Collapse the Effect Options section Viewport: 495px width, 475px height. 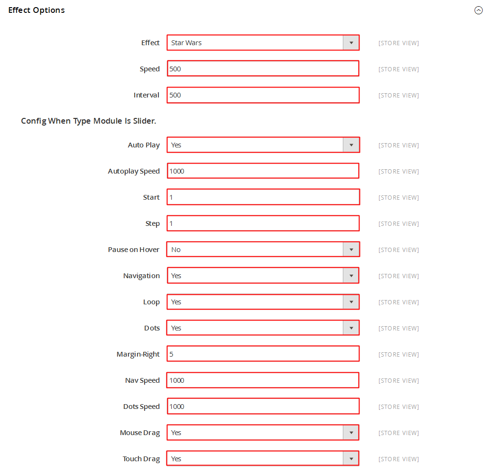tap(478, 10)
